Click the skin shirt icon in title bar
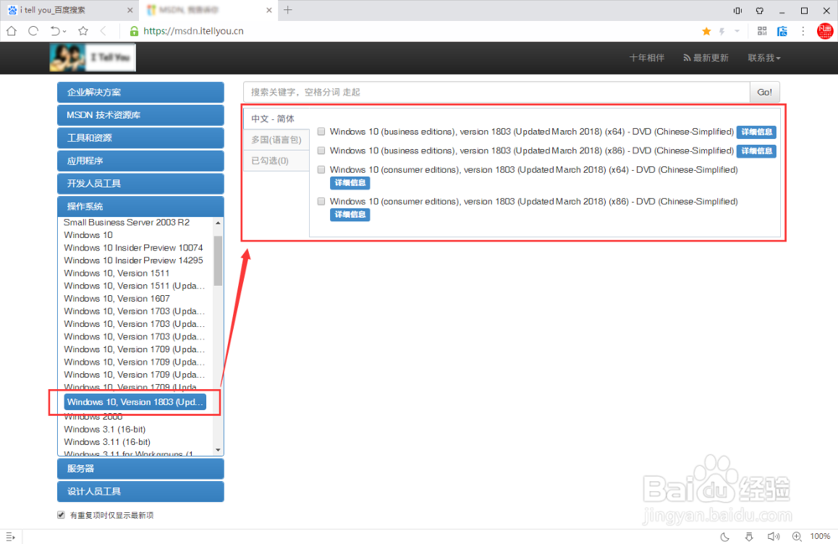Viewport: 838px width, 544px height. pyautogui.click(x=759, y=11)
